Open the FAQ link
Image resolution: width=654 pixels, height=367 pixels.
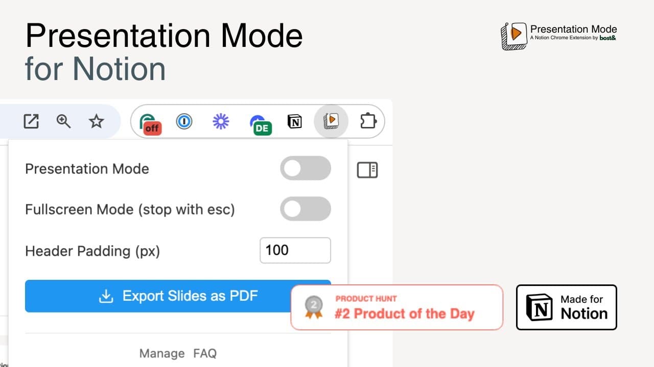point(205,353)
